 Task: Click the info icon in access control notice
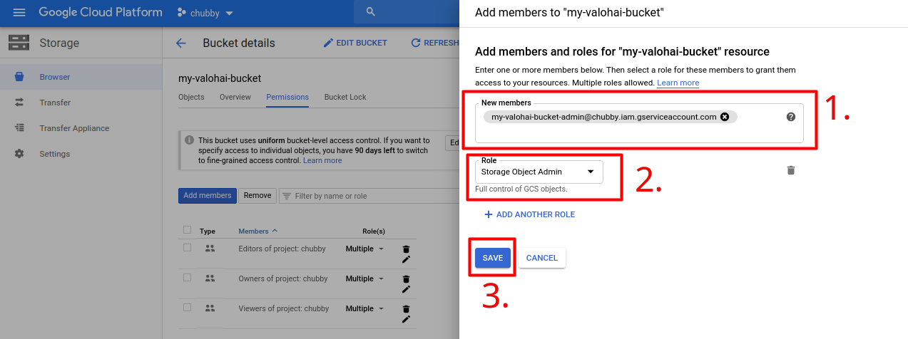(189, 140)
